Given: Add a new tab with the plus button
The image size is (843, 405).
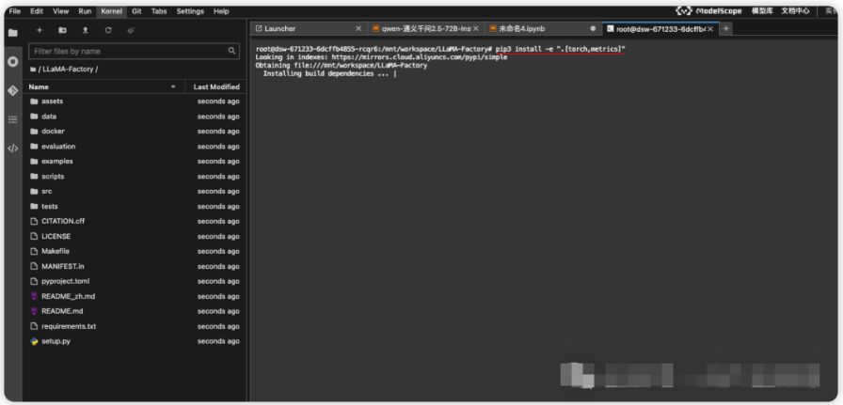Looking at the screenshot, I should click(725, 28).
